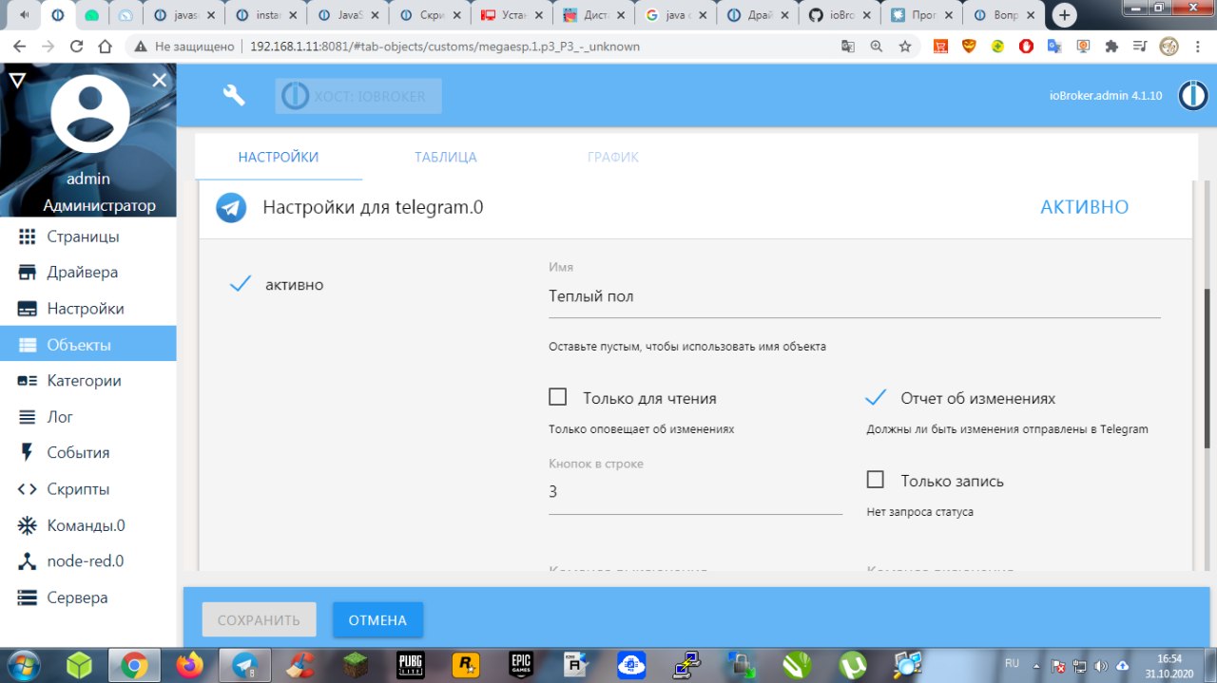Image resolution: width=1217 pixels, height=683 pixels.
Task: Click the RU language indicator
Action: [x=1012, y=663]
